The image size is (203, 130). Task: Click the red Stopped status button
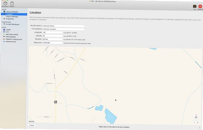[x=200, y=6]
